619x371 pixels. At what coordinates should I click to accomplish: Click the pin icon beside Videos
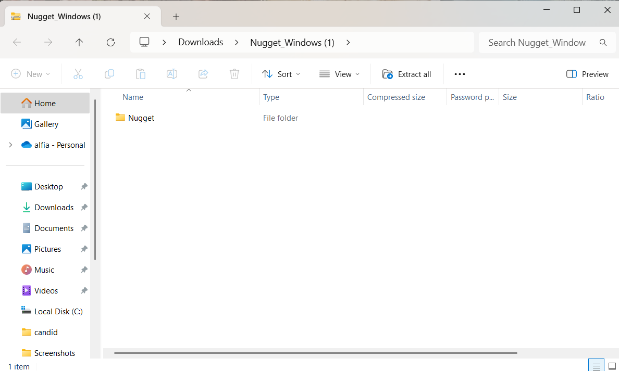(84, 290)
